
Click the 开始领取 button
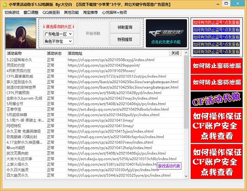(93, 33)
